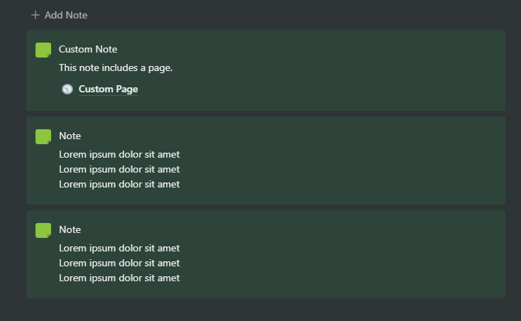521x321 pixels.
Task: Select the title of the bottom Note
Action: tap(70, 229)
